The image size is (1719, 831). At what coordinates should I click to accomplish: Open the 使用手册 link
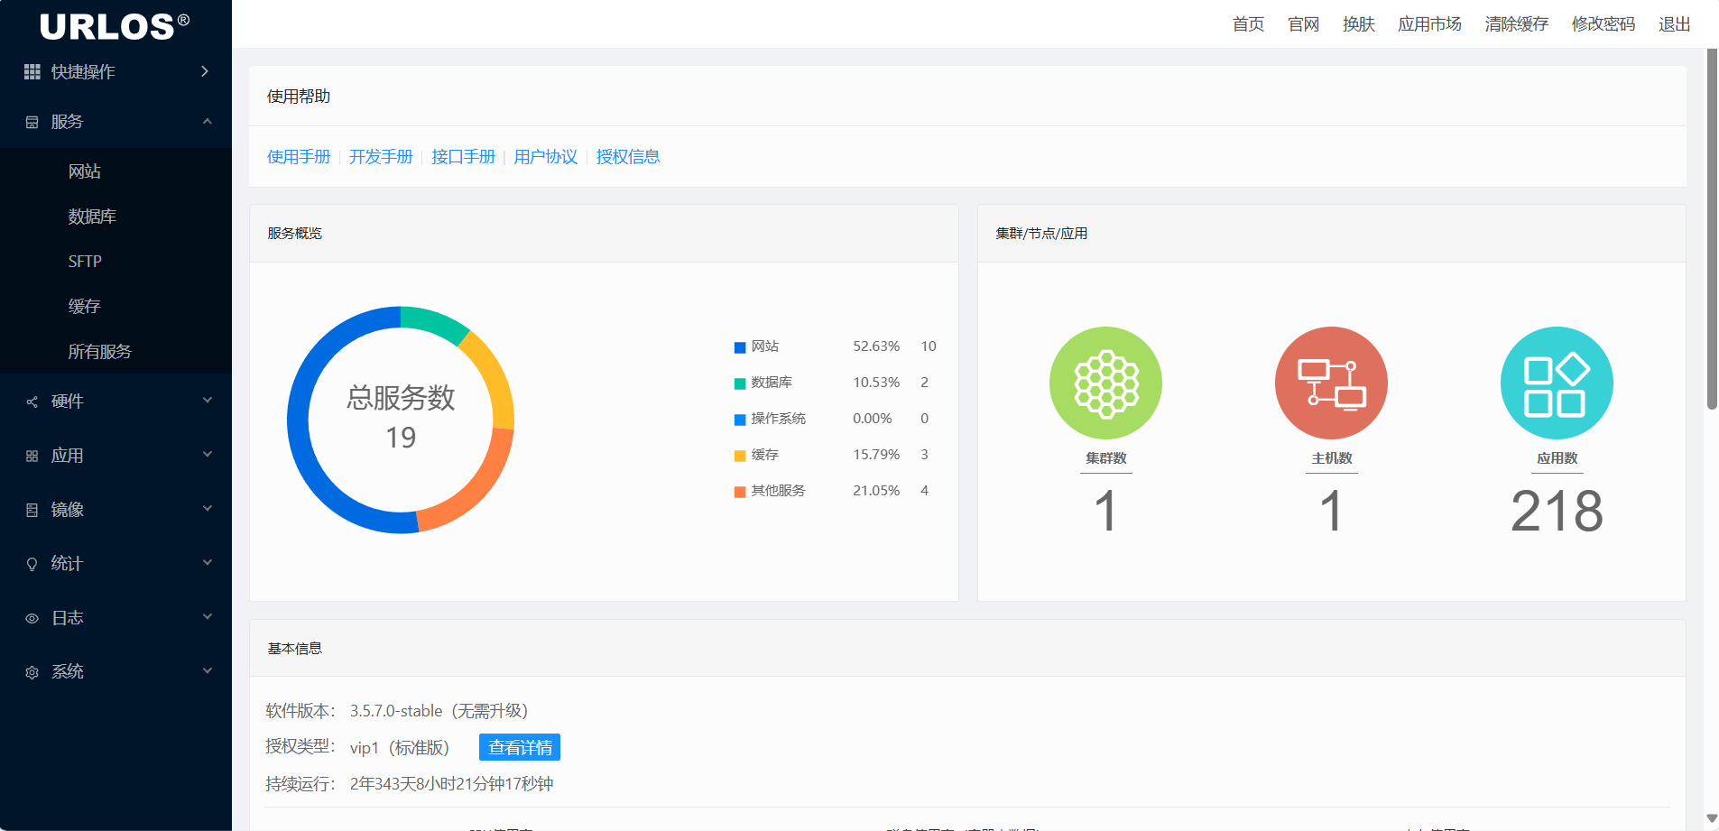pyautogui.click(x=299, y=156)
